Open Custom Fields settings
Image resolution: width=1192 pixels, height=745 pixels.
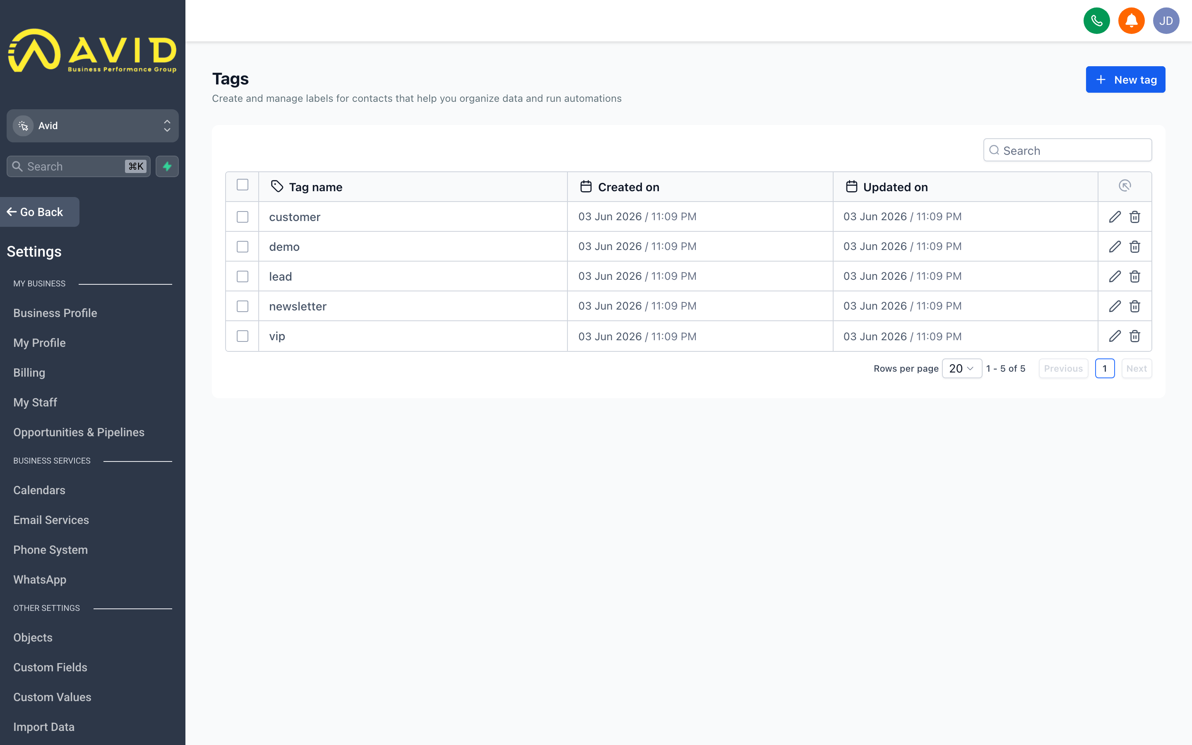50,667
